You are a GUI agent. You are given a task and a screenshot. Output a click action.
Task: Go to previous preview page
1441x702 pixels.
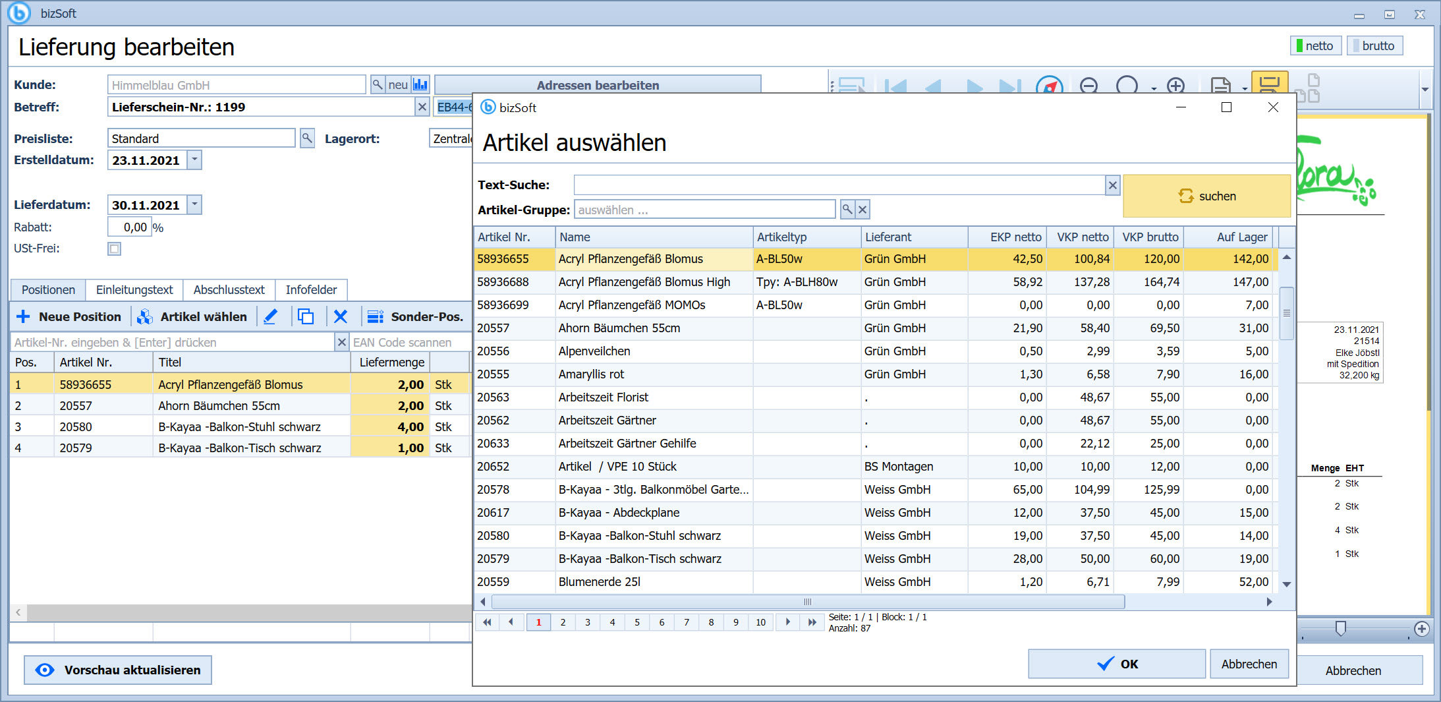pos(932,86)
